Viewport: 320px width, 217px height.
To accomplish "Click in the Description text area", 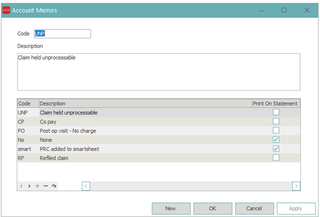I will (158, 72).
